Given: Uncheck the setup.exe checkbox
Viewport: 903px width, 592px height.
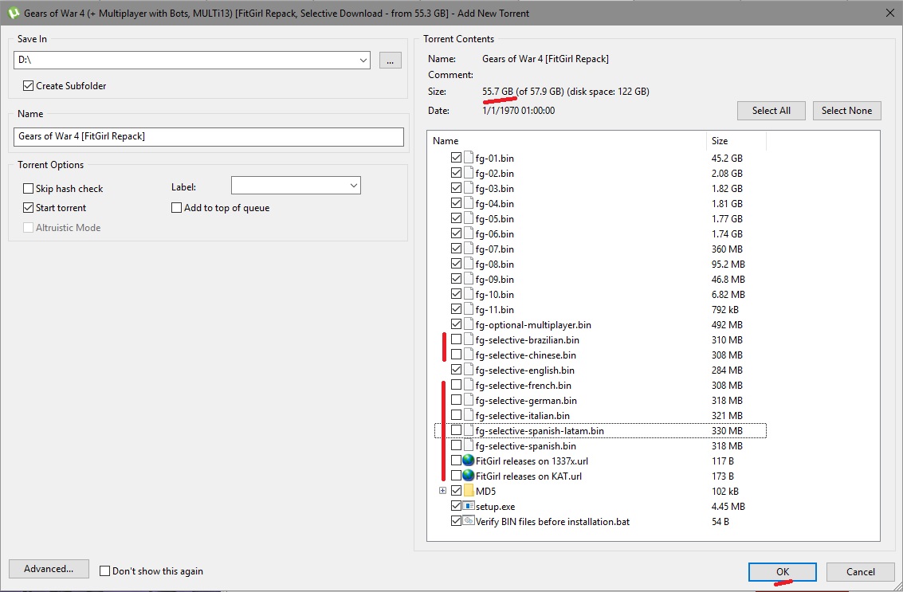Looking at the screenshot, I should pos(456,506).
